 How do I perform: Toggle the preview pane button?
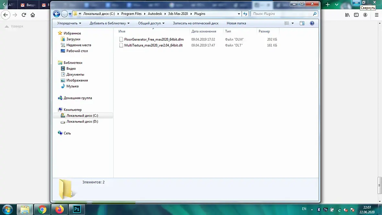302,23
